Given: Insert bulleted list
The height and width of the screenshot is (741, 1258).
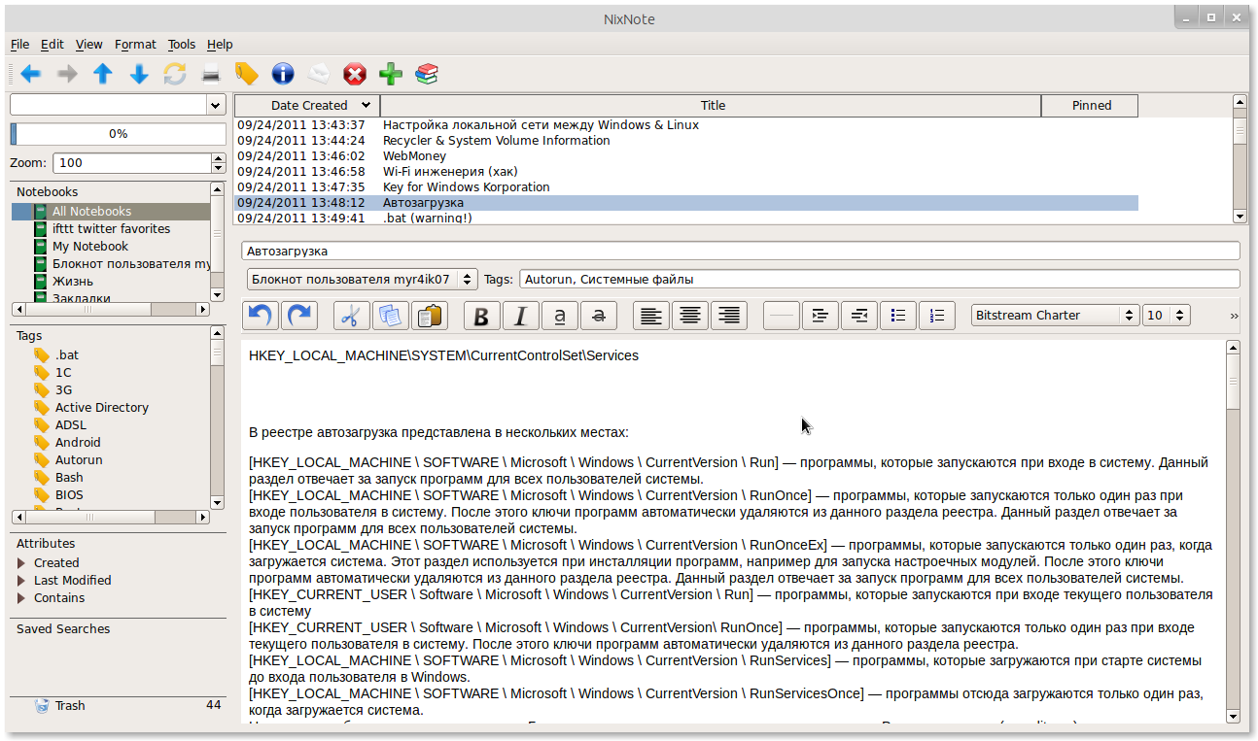Looking at the screenshot, I should click(x=898, y=315).
